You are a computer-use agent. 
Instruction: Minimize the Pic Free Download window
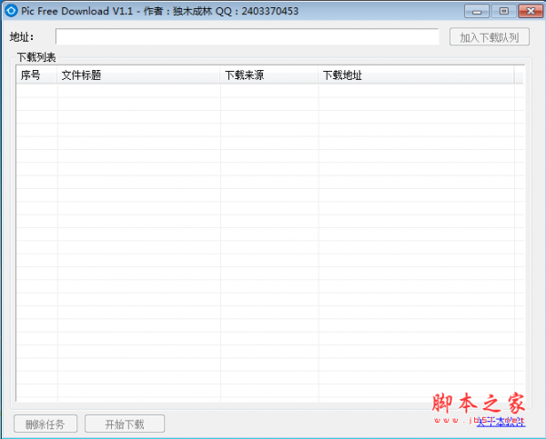pyautogui.click(x=477, y=12)
